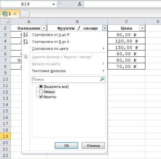Image resolution: width=161 pixels, height=159 pixels.
Task: Click the Excel workbook icon on tab 1
Action: pyautogui.click(x=5, y=14)
